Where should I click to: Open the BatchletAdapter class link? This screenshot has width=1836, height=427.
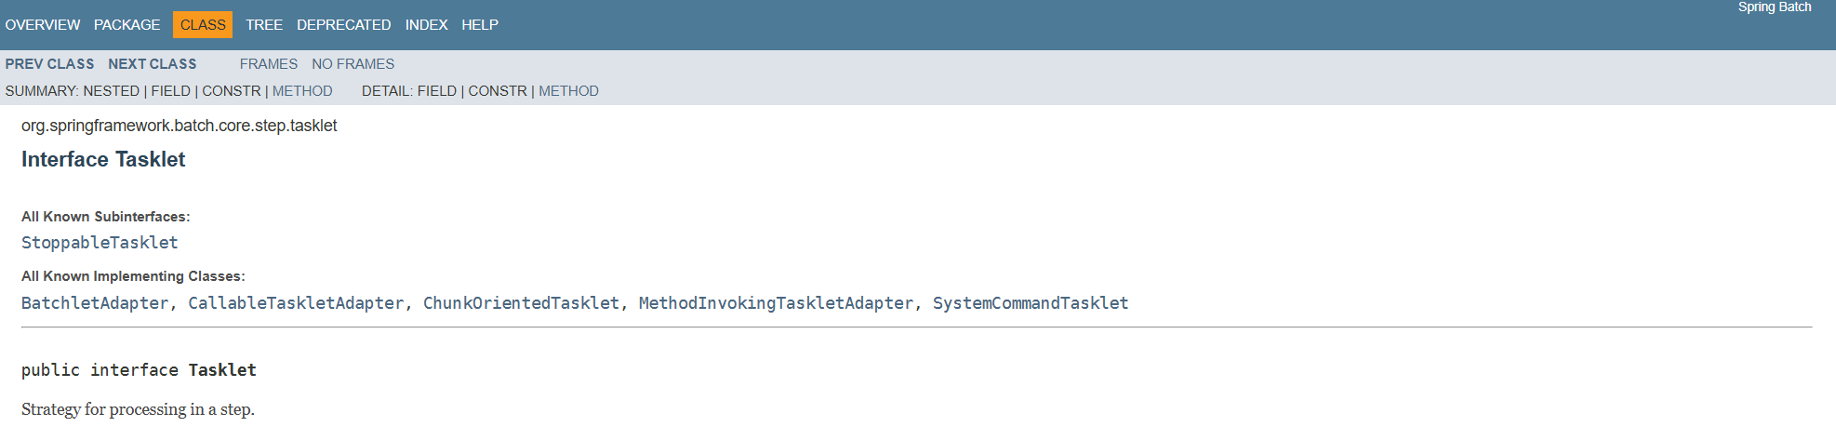coord(95,303)
